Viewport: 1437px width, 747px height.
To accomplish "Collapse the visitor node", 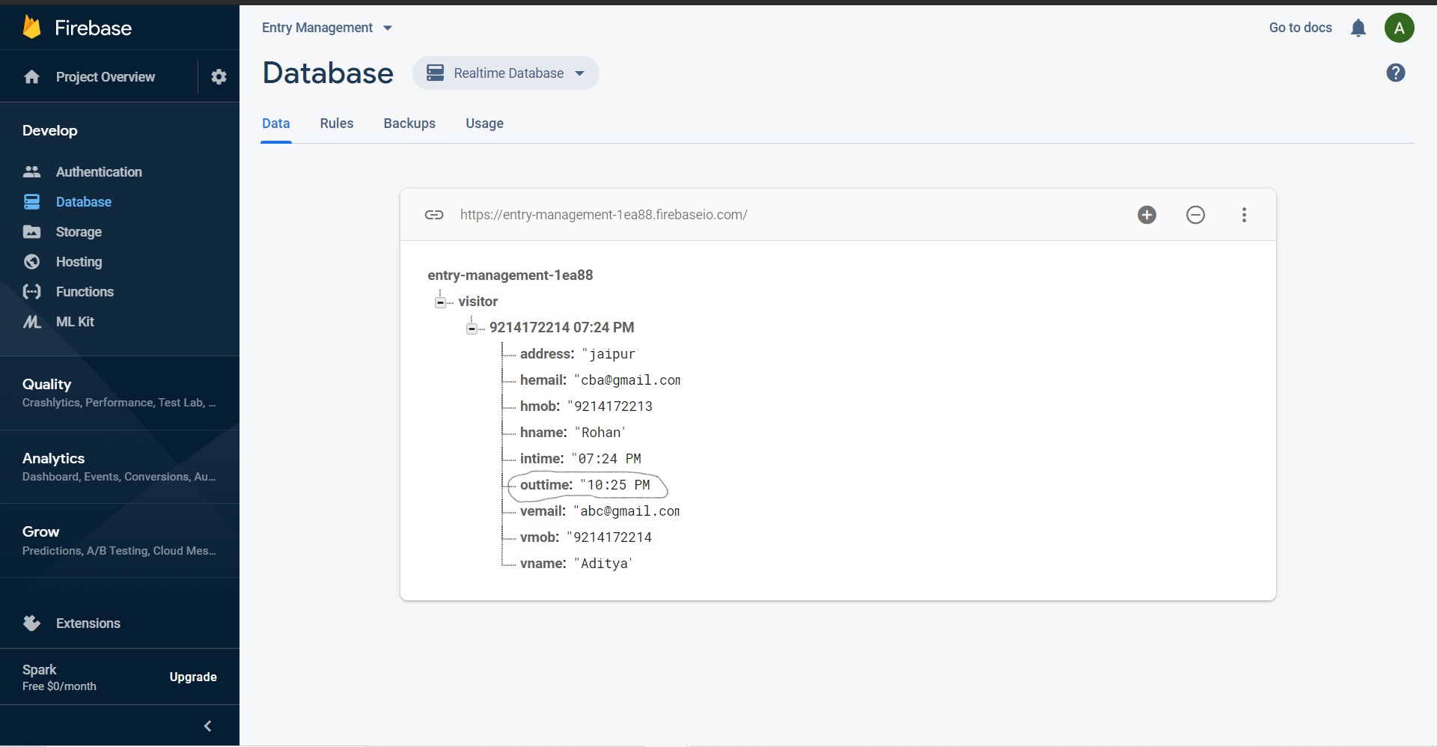I will [440, 302].
